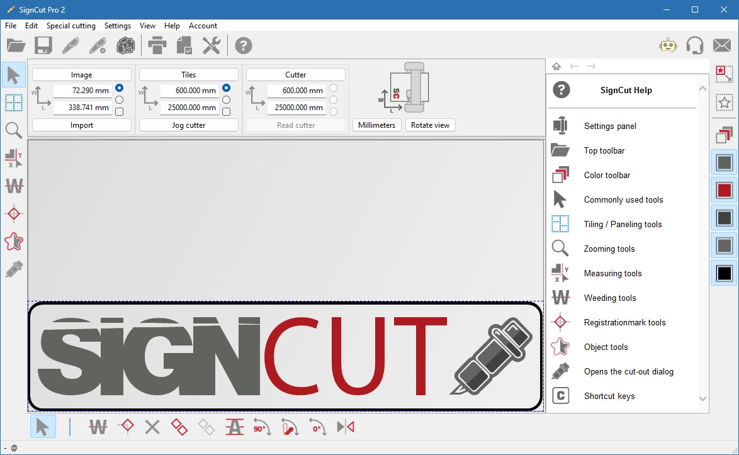Click the star icon in right color toolbar
This screenshot has width=739, height=455.
click(x=725, y=102)
